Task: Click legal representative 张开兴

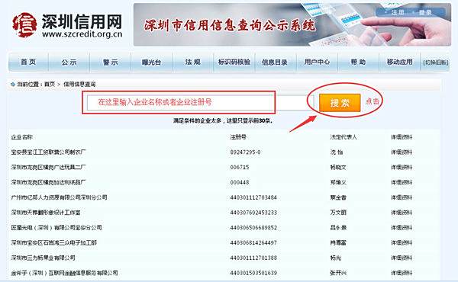Action: pyautogui.click(x=338, y=274)
